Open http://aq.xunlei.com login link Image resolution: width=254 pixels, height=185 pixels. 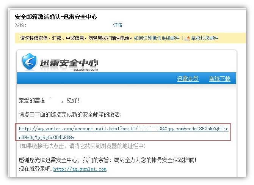tap(80, 169)
